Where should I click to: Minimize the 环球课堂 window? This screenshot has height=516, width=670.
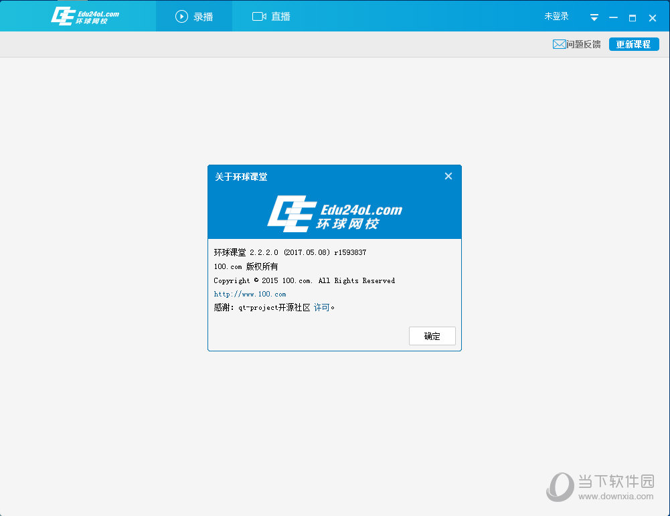pyautogui.click(x=613, y=17)
